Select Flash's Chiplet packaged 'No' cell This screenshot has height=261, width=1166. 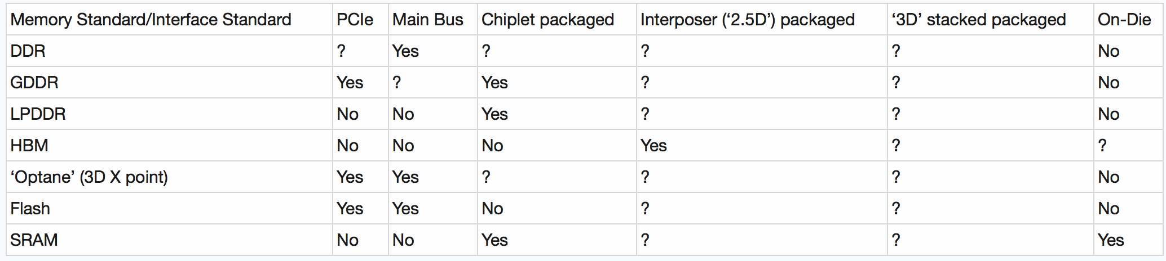coord(492,209)
